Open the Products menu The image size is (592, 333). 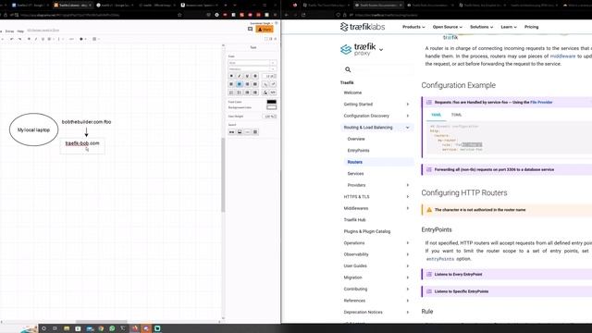[x=413, y=27]
